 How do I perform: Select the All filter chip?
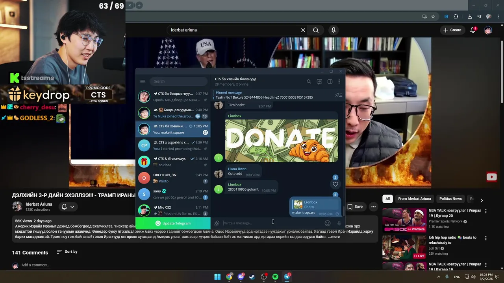point(387,199)
